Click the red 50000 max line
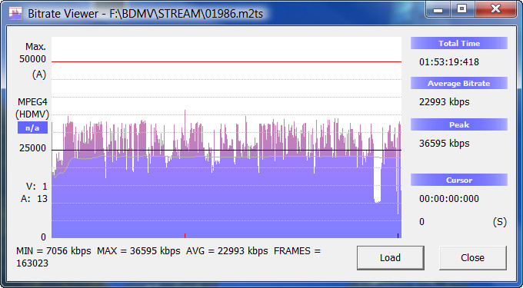The width and height of the screenshot is (523, 288). click(x=226, y=62)
